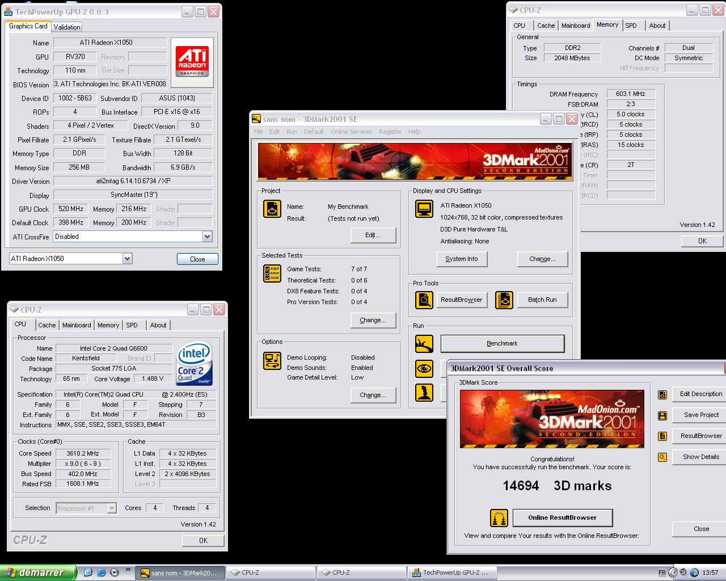The height and width of the screenshot is (581, 726).
Task: Click the DRAM Frequency 603.1 MHz field
Action: (x=631, y=94)
